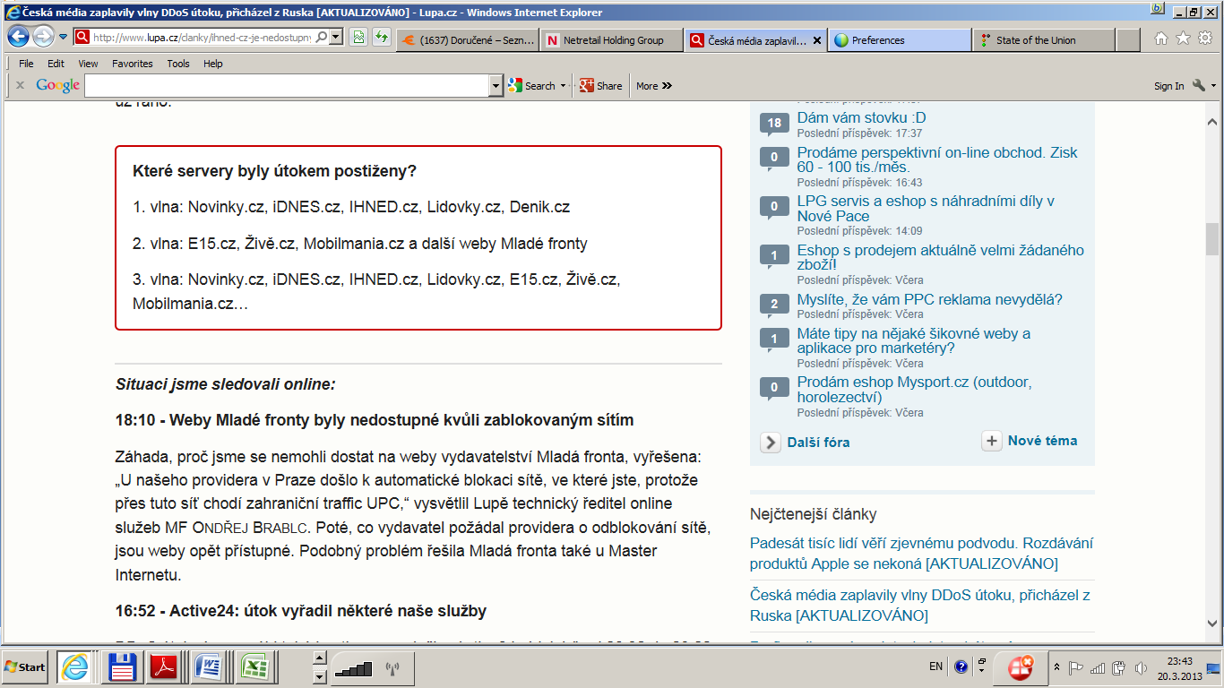The width and height of the screenshot is (1224, 688).
Task: Click the Google toolbar Search button
Action: [531, 86]
